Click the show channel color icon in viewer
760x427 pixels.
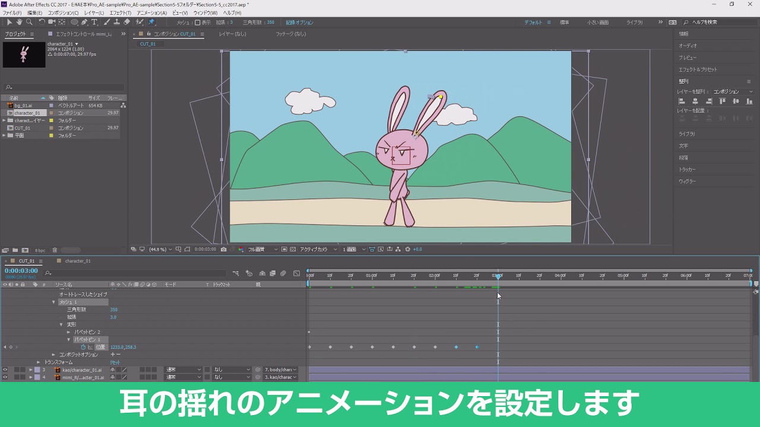tap(242, 249)
